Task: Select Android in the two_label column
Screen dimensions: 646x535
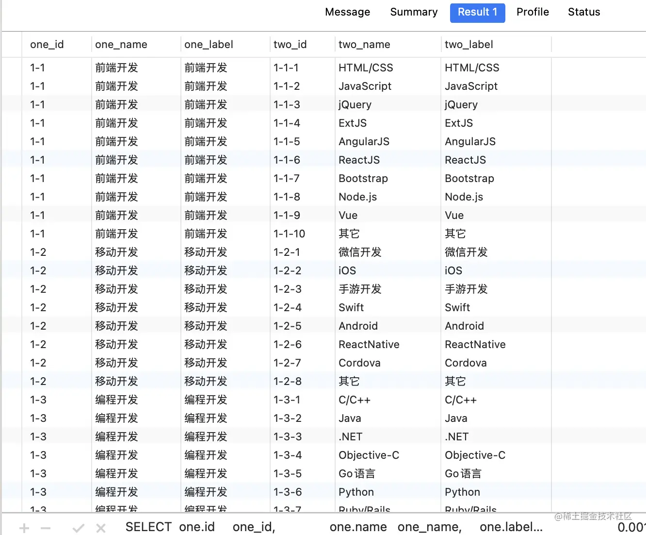Action: coord(464,326)
